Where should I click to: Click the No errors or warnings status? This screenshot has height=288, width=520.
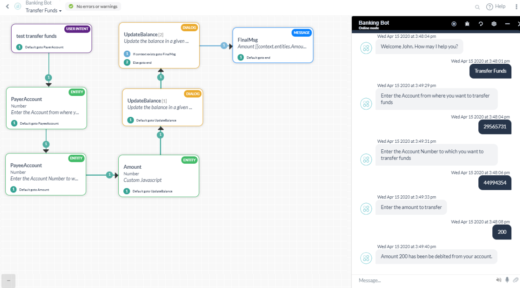pyautogui.click(x=93, y=7)
